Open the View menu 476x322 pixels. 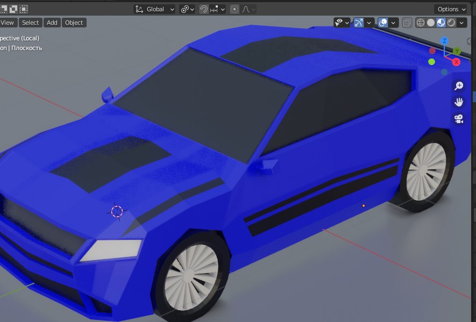[x=8, y=23]
